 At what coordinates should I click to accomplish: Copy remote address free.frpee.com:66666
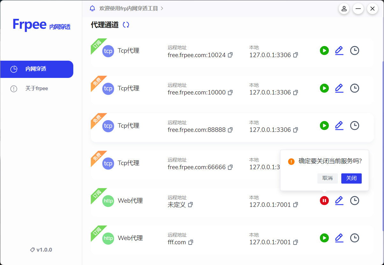pos(230,167)
